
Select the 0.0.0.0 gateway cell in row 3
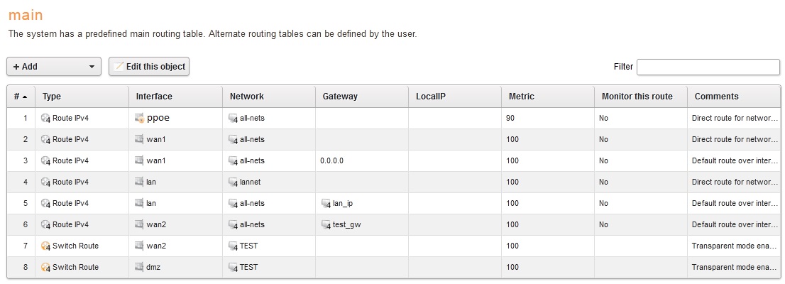click(332, 161)
